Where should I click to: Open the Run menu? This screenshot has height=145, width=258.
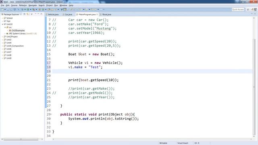[56, 5]
